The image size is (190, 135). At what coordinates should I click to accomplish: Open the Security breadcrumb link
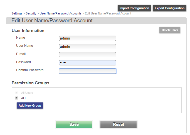31,13
